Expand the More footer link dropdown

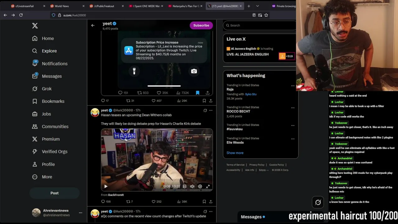264,170
